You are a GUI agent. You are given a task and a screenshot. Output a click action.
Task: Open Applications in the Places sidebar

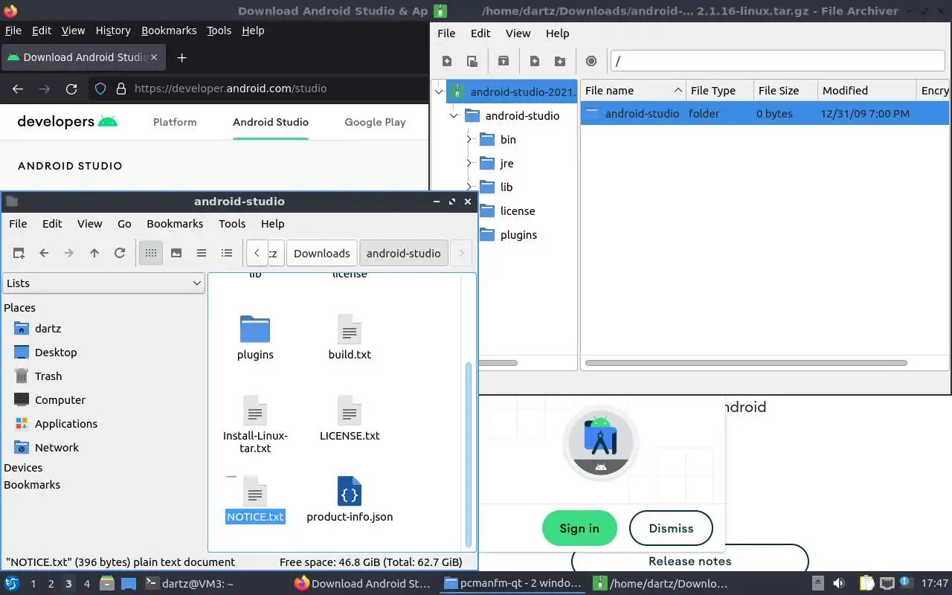coord(66,423)
